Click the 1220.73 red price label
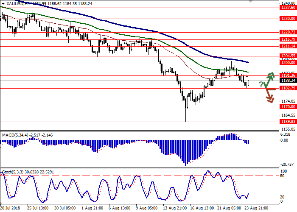Image resolution: width=297 pixels, height=212 pixels. pyautogui.click(x=288, y=32)
